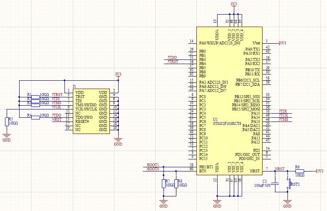Screen dimensions: 327x211
Task: Click the PC13 pin name
Action: pos(203,151)
